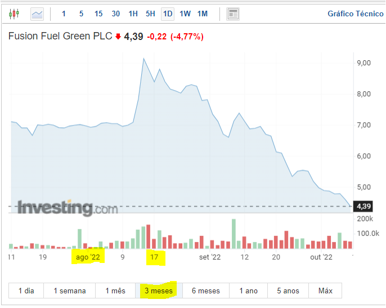Set the interval to 15 minutes

[x=98, y=14]
